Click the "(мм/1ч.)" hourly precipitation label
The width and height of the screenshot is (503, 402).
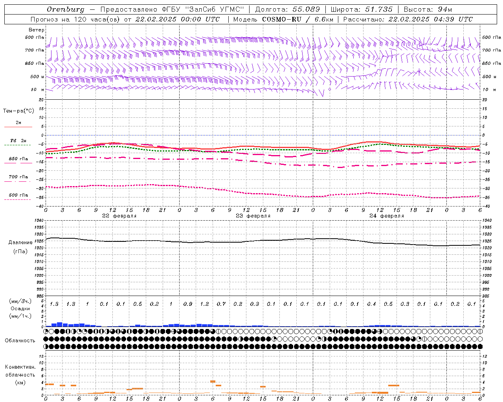tap(20, 316)
